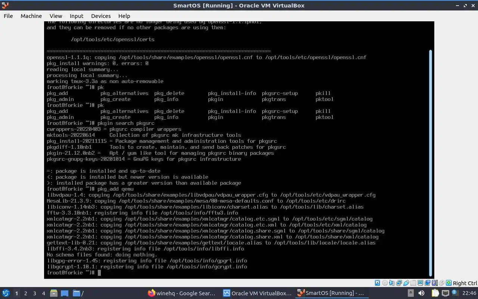Minimize the SmartOS VirtualBox window
Screen dimensions: 478x299
pyautogui.click(x=458, y=5)
